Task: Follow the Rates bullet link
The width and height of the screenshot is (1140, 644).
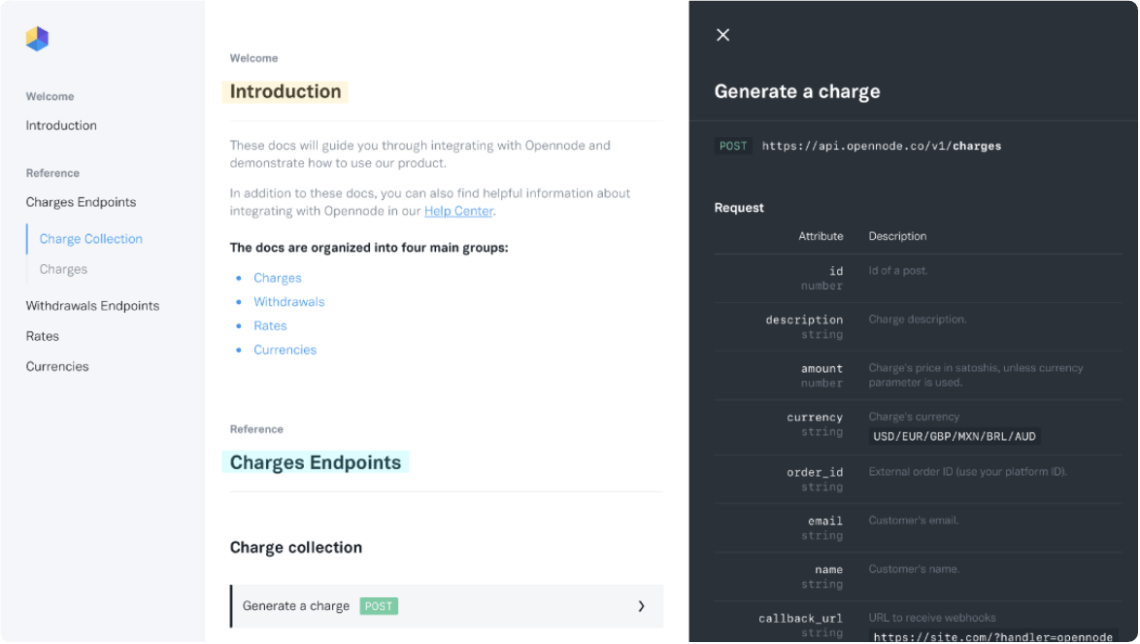Action: [270, 325]
